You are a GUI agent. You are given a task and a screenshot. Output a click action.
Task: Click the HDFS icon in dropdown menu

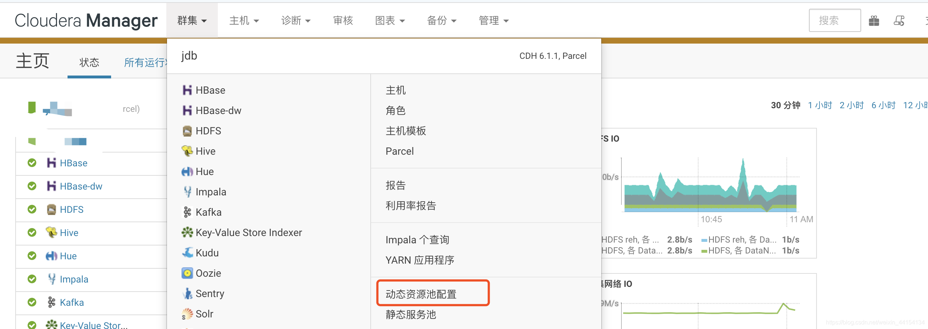pos(187,131)
